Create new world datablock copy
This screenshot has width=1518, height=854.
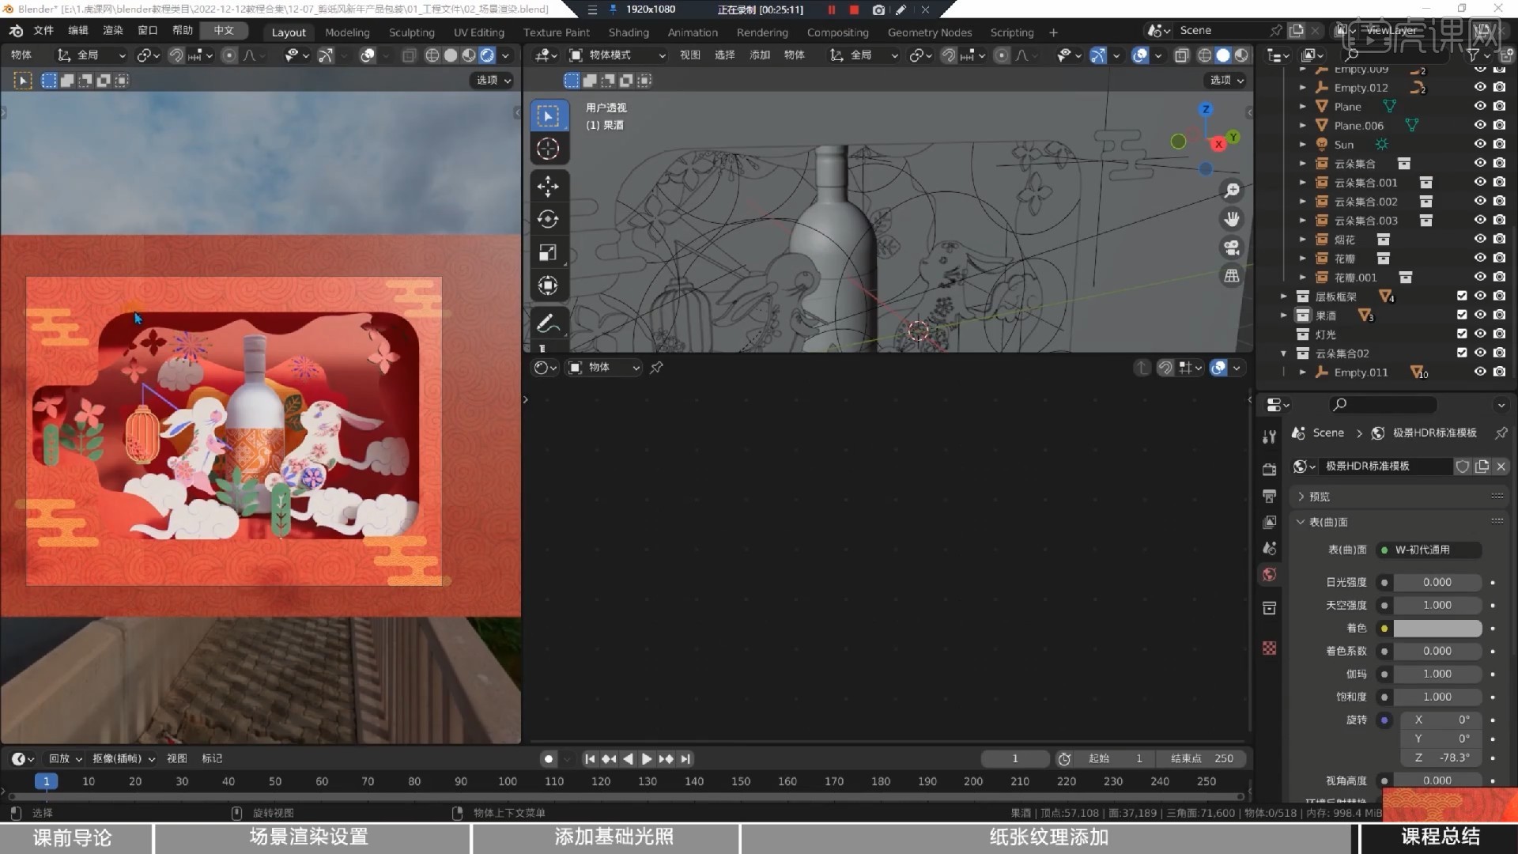pyautogui.click(x=1482, y=467)
